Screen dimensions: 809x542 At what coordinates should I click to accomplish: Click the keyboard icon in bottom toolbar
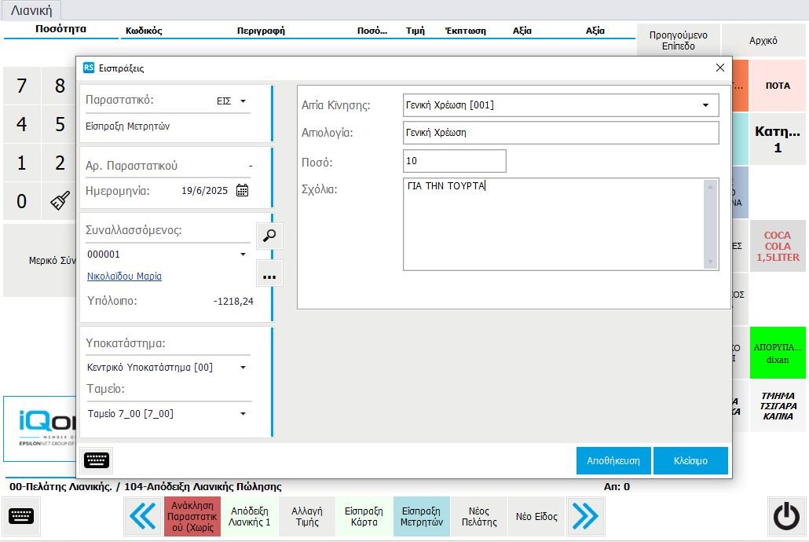pos(22,516)
